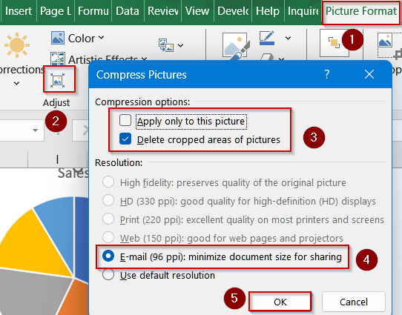Click the Change Picture icon
402x315 pixels.
coord(166,45)
